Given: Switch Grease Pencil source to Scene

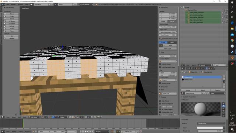Looking at the screenshot, I should coord(163,42).
